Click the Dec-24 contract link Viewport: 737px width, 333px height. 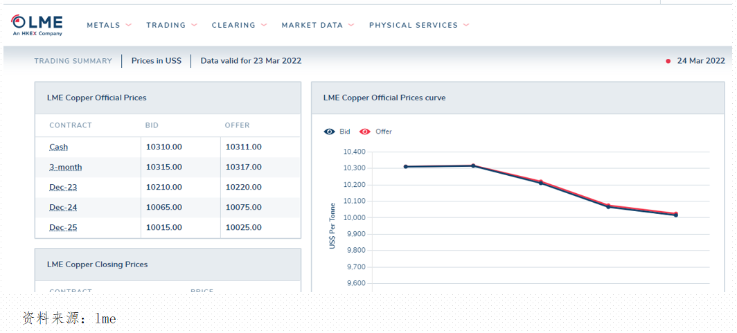coord(63,208)
